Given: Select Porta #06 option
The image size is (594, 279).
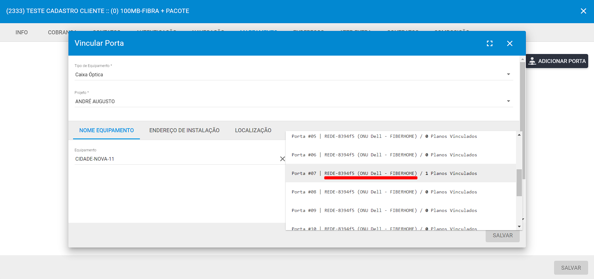Looking at the screenshot, I should coord(401,155).
